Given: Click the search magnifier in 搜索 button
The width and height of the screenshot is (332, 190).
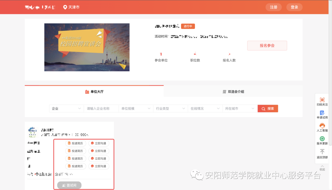Looking at the screenshot, I should [263, 109].
